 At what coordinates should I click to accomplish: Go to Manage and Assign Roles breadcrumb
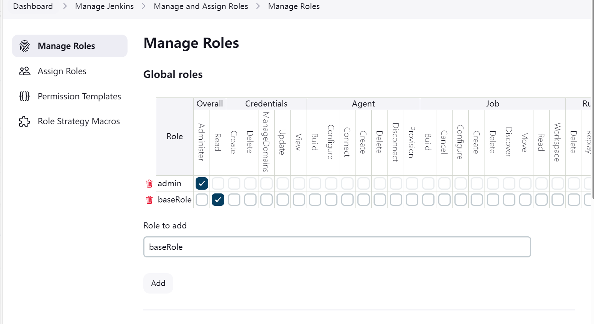click(201, 6)
